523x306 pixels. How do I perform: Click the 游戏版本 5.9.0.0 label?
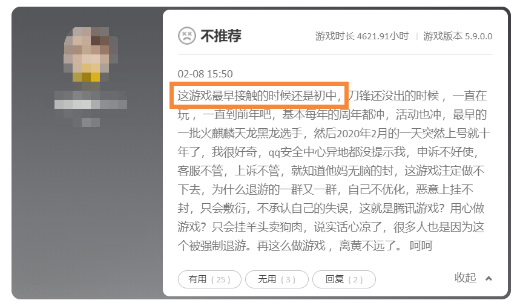(x=458, y=36)
